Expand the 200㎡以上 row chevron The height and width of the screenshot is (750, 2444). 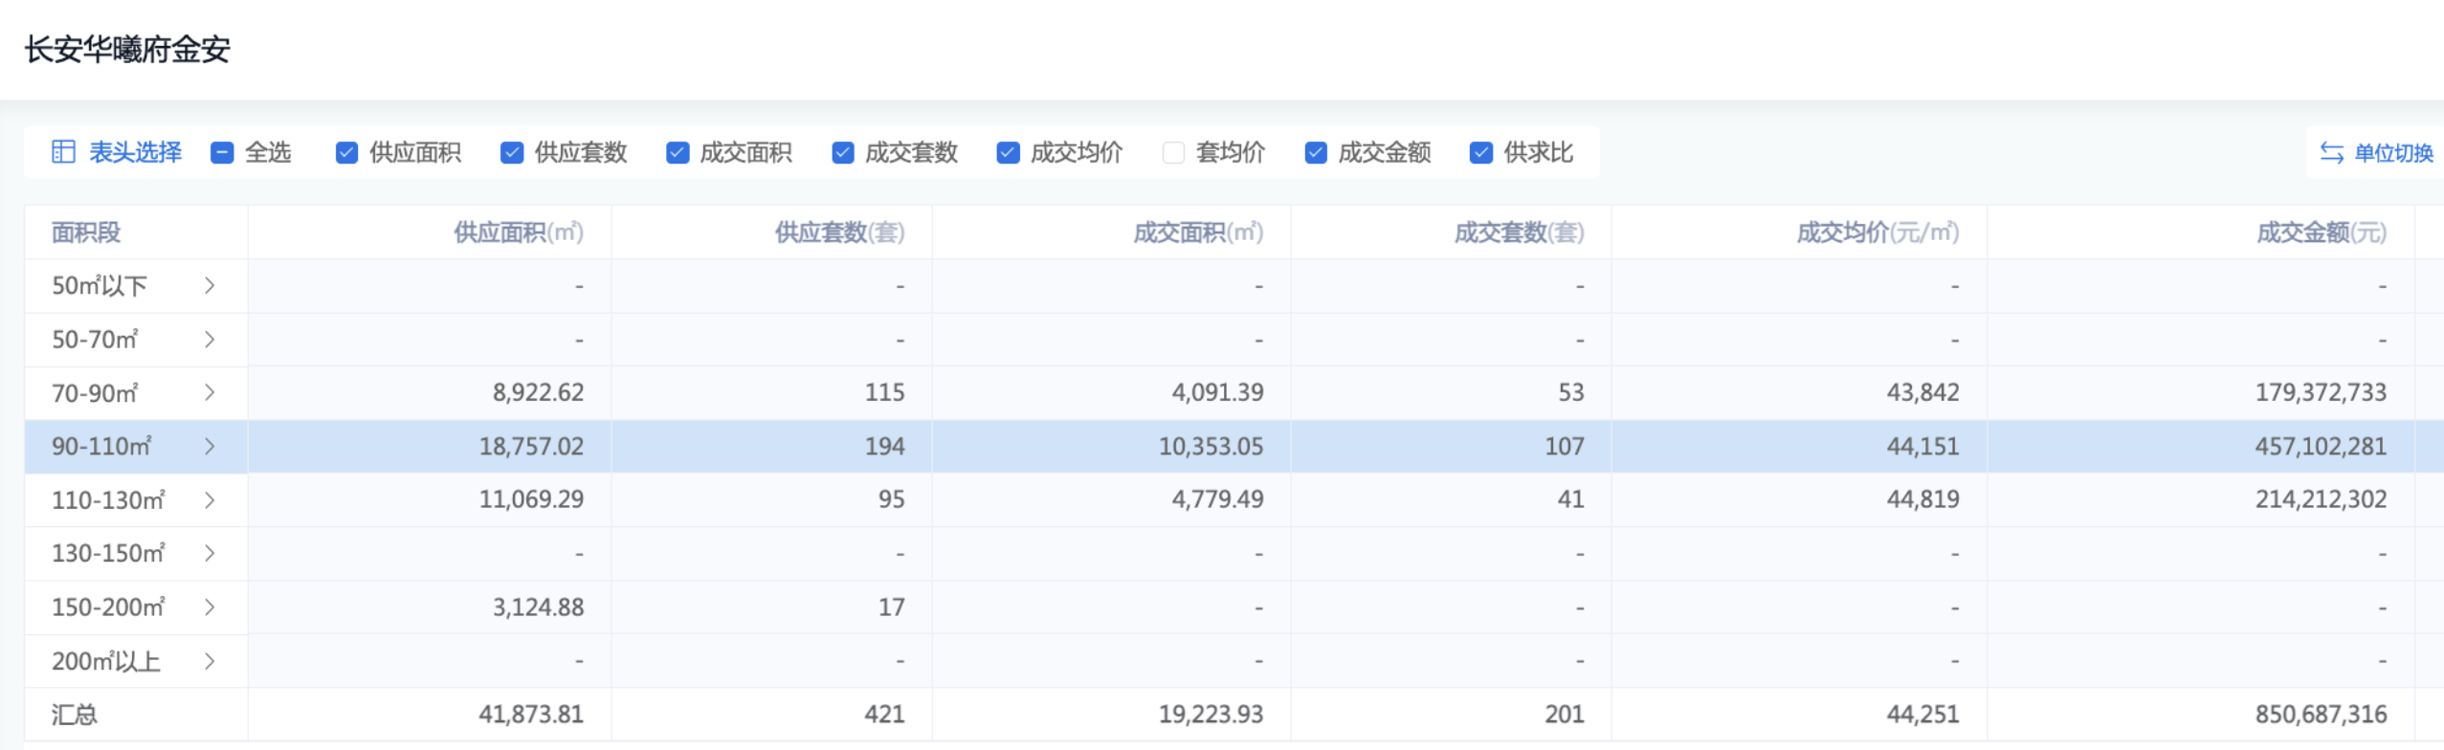tap(210, 661)
